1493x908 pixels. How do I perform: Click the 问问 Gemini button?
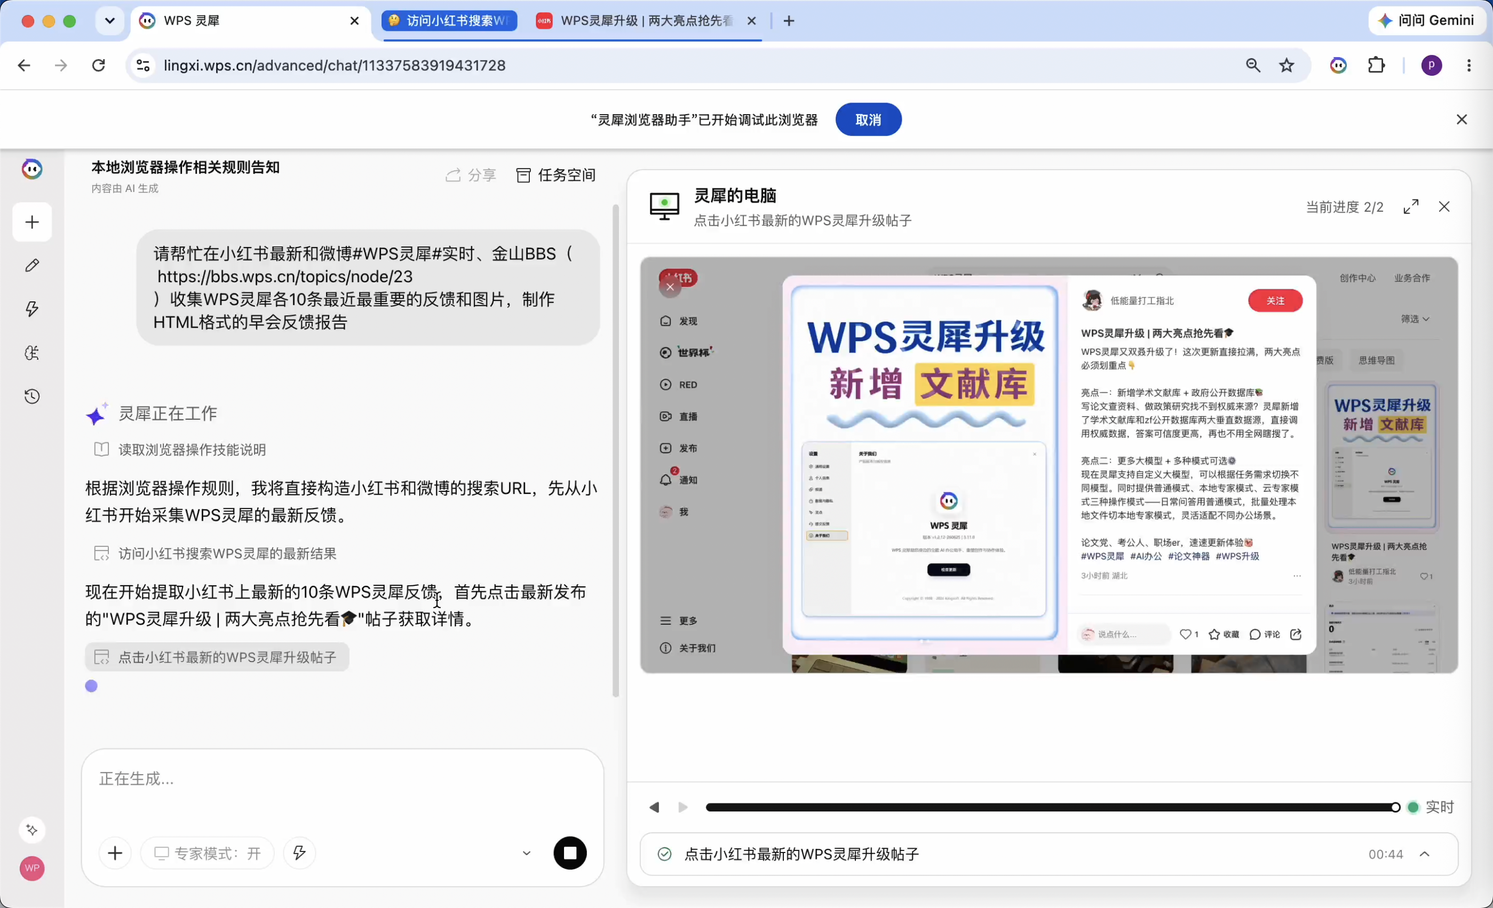point(1426,21)
